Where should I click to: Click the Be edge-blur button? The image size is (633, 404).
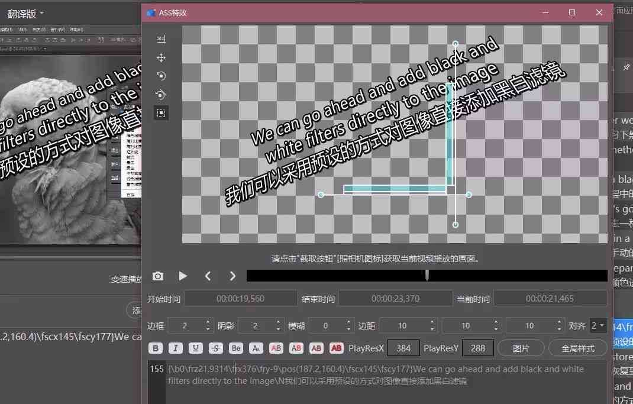236,348
